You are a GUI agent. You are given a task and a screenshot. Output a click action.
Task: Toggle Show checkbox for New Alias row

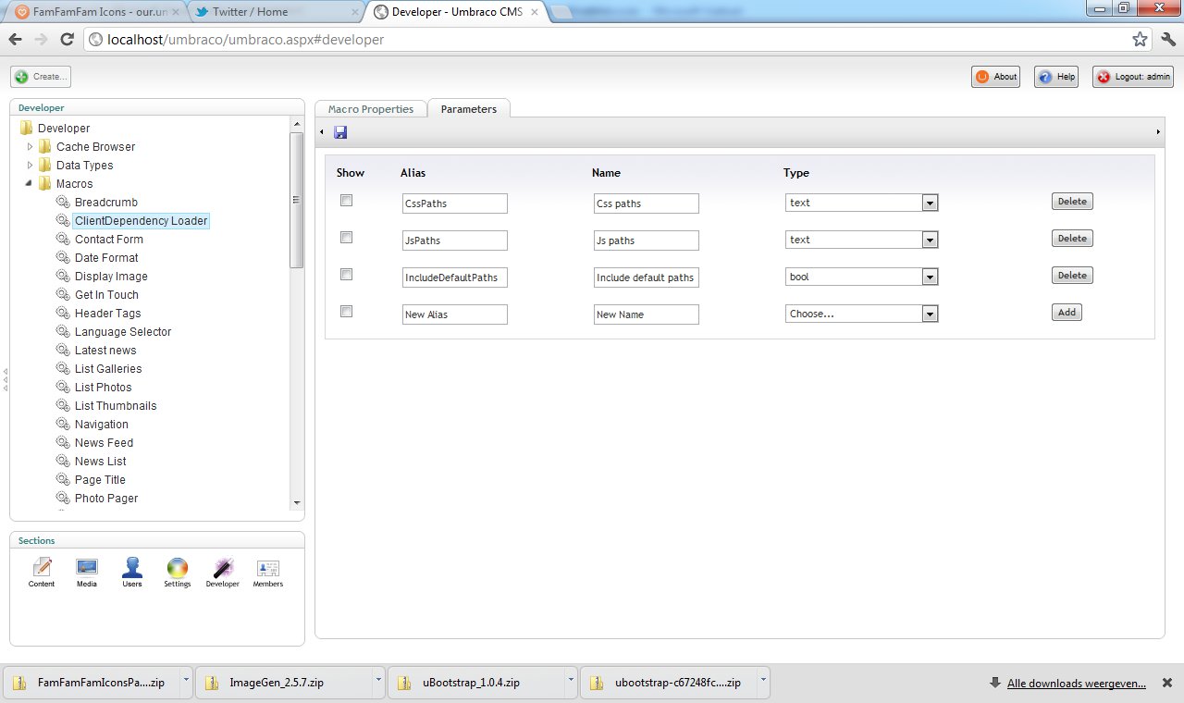click(347, 312)
